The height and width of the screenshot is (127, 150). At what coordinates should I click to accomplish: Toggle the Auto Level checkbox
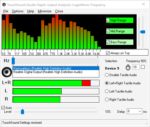(3, 108)
